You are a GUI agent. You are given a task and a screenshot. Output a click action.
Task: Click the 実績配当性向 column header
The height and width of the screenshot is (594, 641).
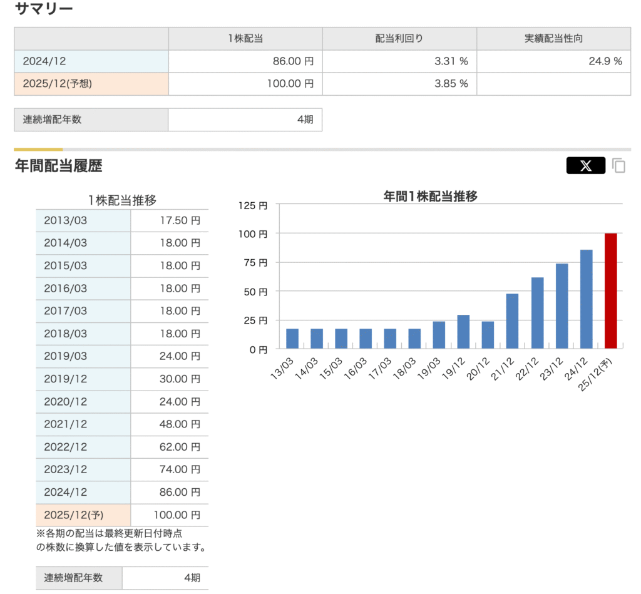click(553, 38)
